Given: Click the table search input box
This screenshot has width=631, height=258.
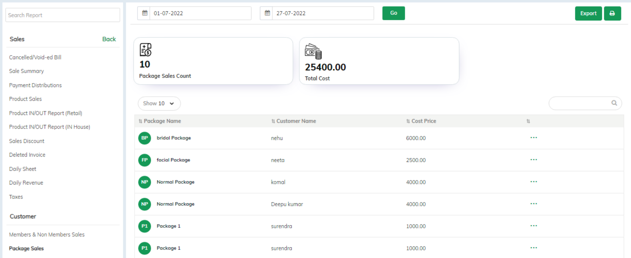Looking at the screenshot, I should pos(585,103).
